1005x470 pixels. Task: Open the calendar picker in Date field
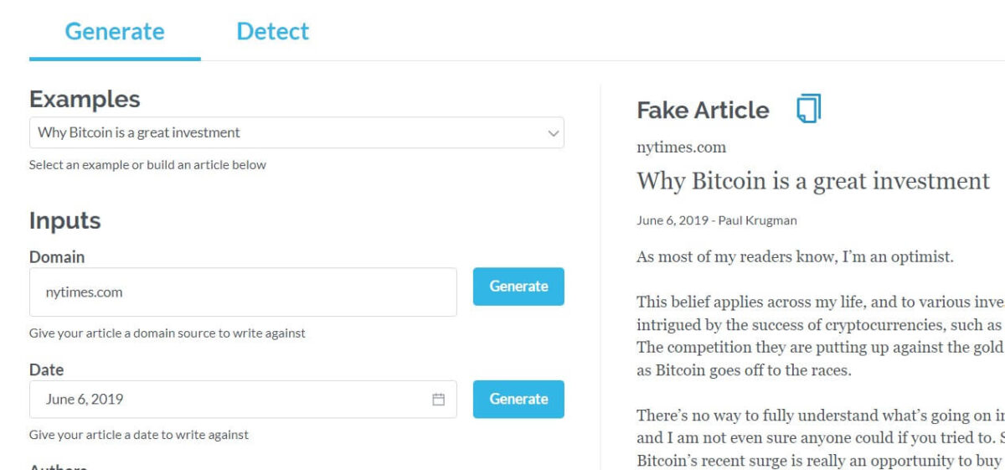(x=438, y=400)
